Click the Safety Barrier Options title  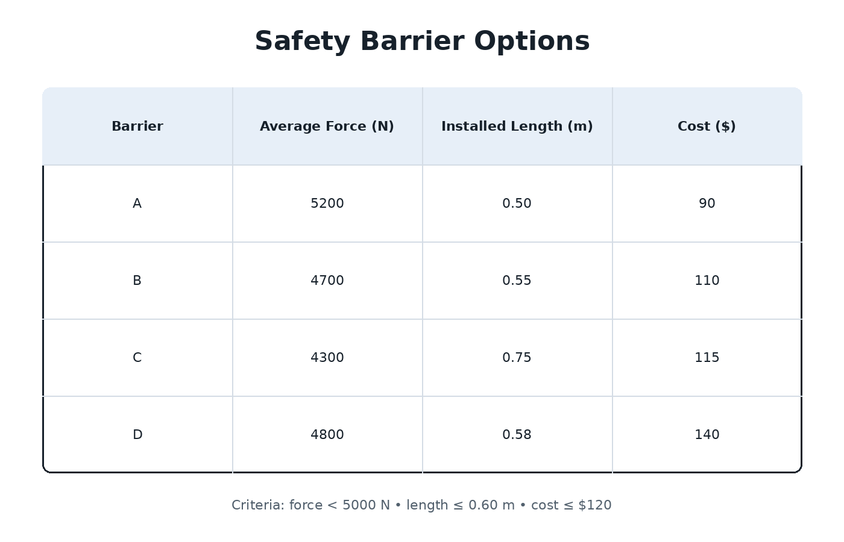pyautogui.click(x=422, y=42)
